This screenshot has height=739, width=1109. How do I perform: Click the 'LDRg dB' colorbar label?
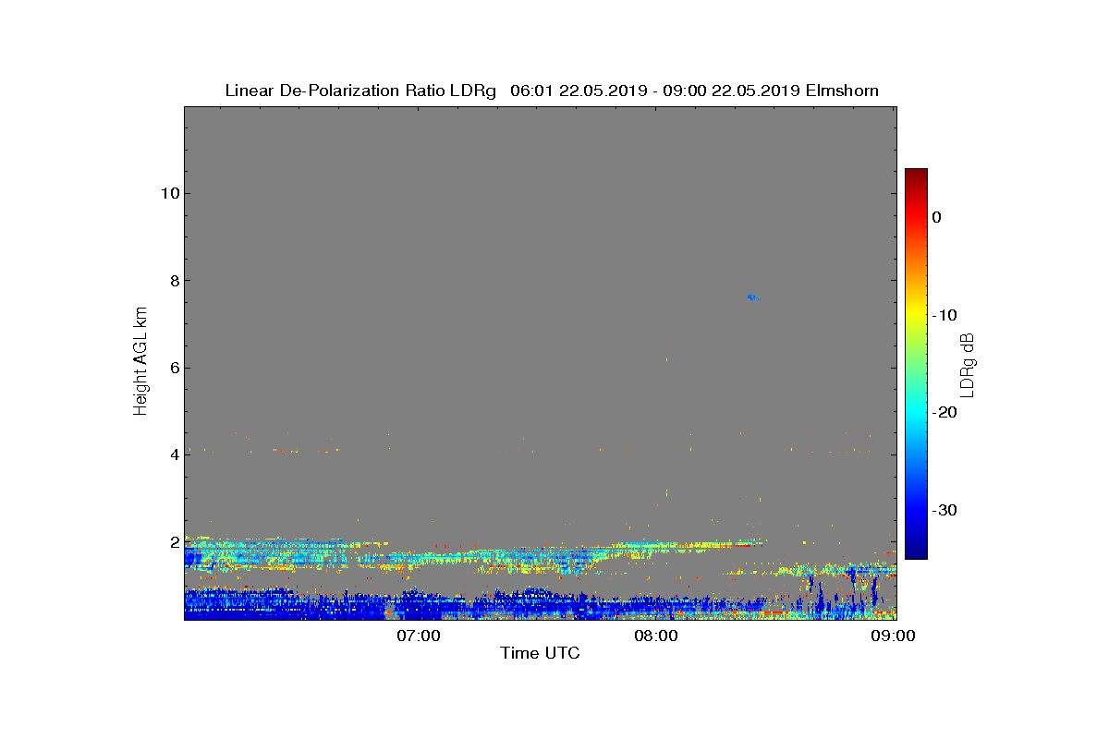click(x=968, y=364)
